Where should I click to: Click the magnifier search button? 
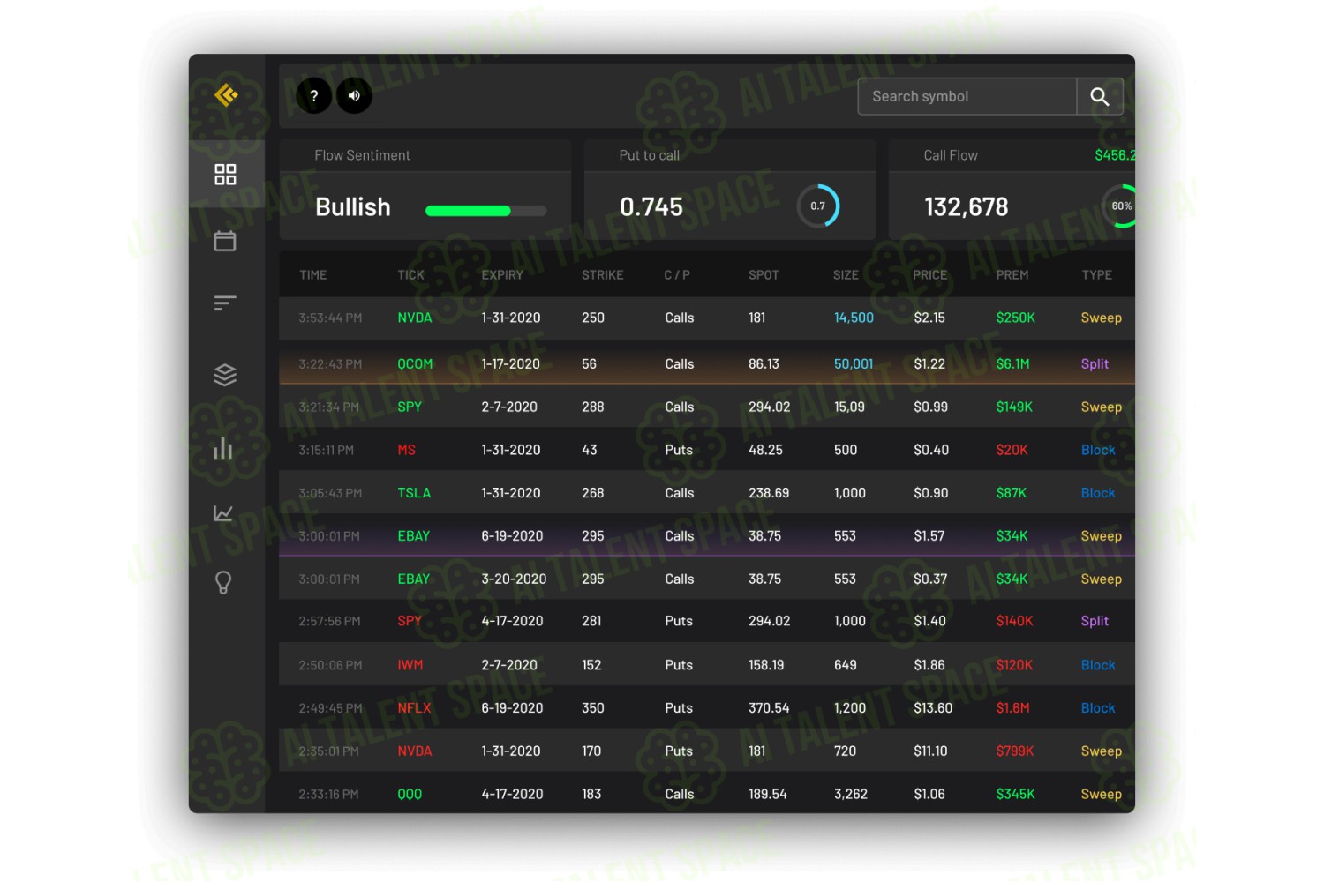pos(1100,96)
